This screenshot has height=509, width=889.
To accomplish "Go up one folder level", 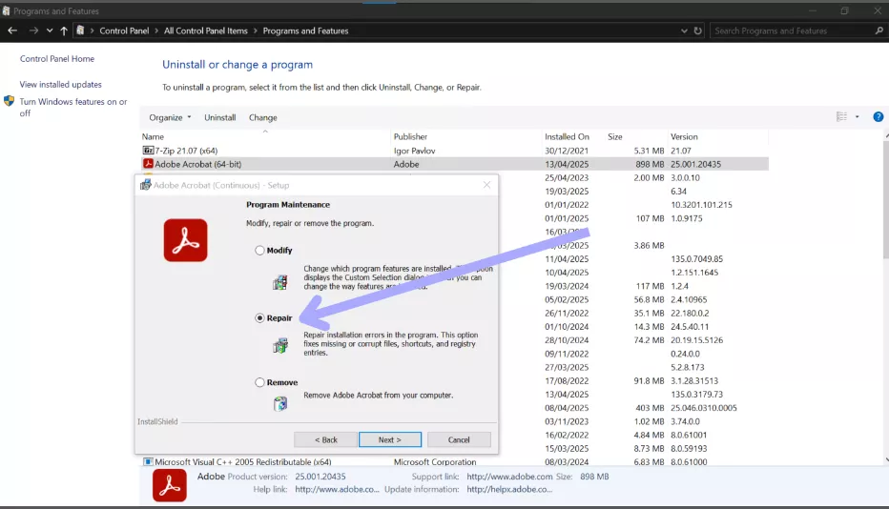I will tap(64, 31).
